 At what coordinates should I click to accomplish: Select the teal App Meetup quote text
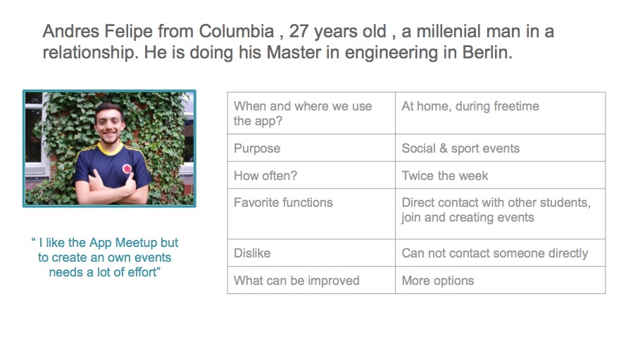(105, 257)
